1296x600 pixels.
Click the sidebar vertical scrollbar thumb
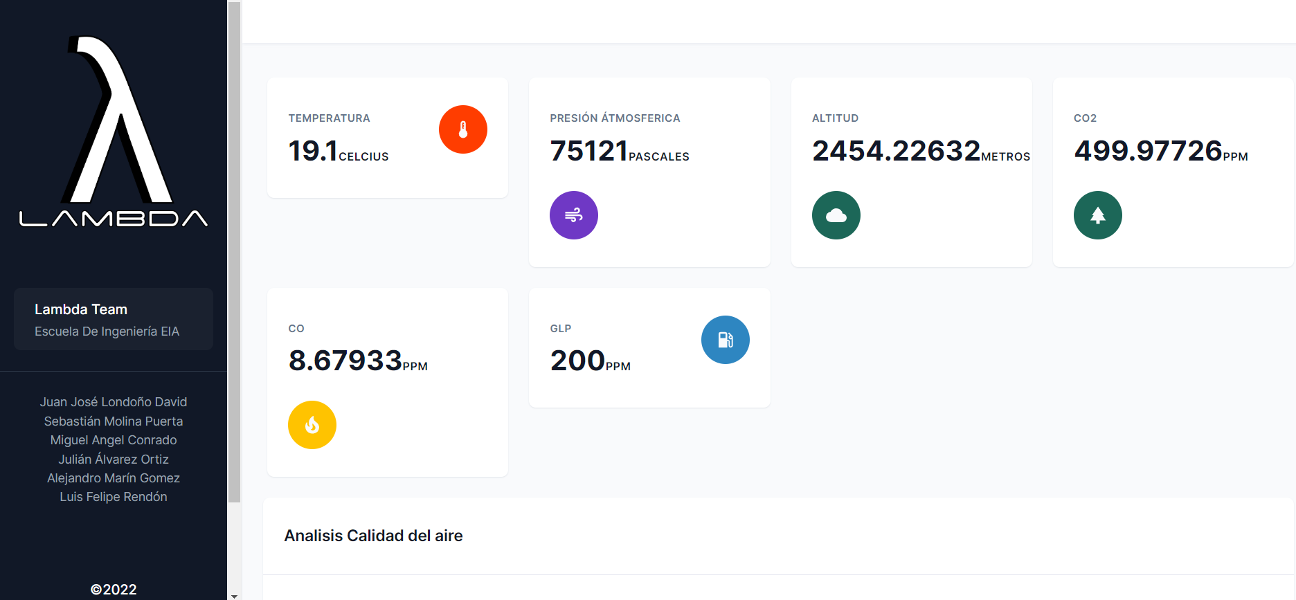234,252
